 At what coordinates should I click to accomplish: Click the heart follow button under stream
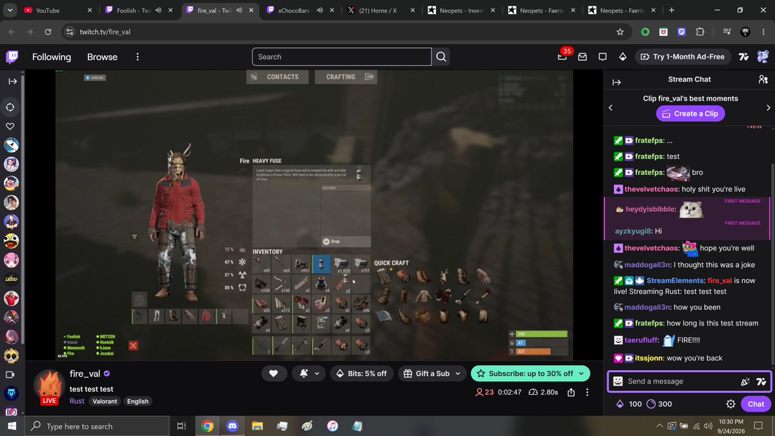tap(274, 373)
